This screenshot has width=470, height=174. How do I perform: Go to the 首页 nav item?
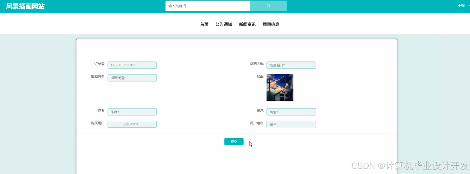pyautogui.click(x=204, y=24)
